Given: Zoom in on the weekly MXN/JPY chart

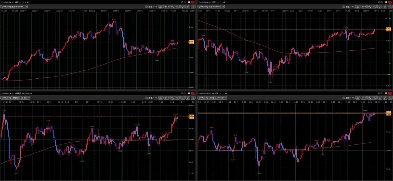Looking at the screenshot, I should 173,6.
